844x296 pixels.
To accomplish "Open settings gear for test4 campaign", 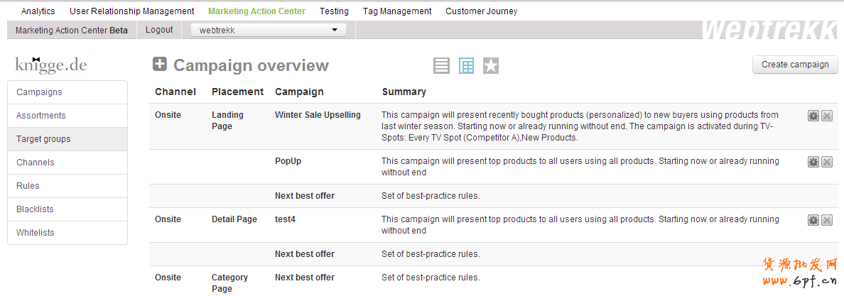I will (813, 220).
